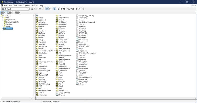Select the twain_32.dll file
The image size is (197, 103).
[81, 73]
